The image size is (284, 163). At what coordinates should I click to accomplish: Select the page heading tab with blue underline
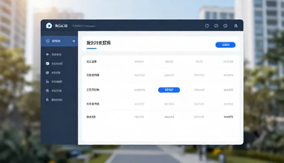(99, 43)
